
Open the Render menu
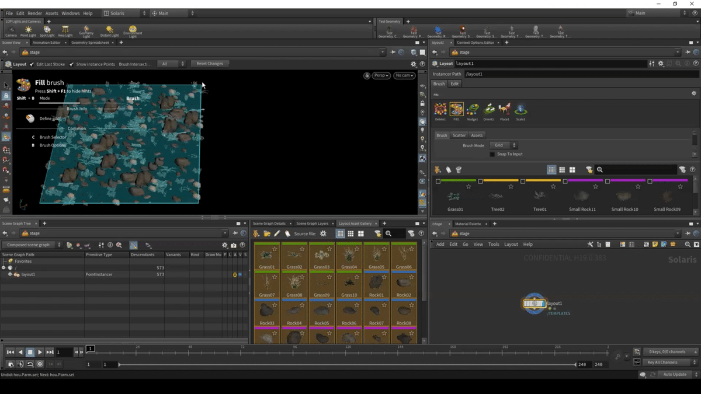point(34,13)
